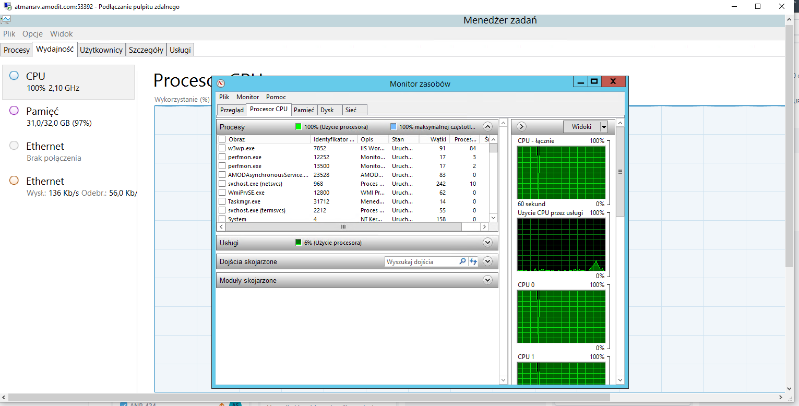Check the Taskmgr.exe checkbox
This screenshot has width=799, height=406.
222,201
